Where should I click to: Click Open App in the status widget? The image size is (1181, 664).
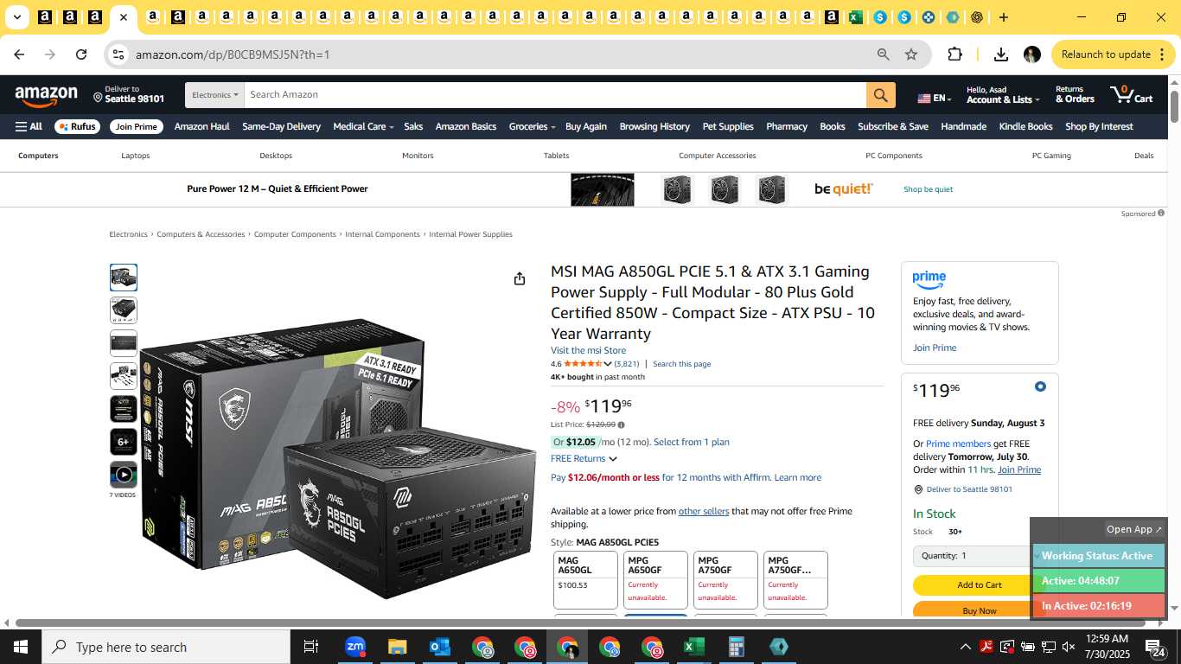click(x=1134, y=529)
